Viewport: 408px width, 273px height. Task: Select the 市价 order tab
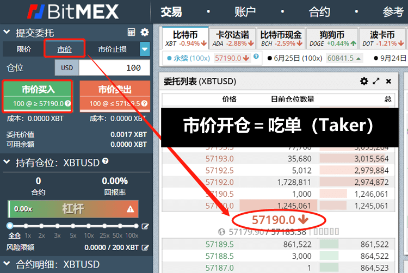(x=65, y=49)
